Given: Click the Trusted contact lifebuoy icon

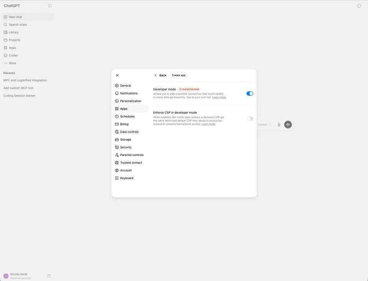Looking at the screenshot, I should (117, 163).
